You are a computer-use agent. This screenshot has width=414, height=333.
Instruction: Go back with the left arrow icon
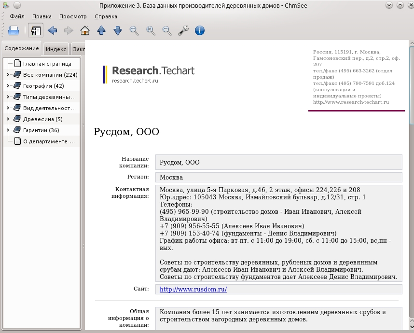click(x=52, y=30)
